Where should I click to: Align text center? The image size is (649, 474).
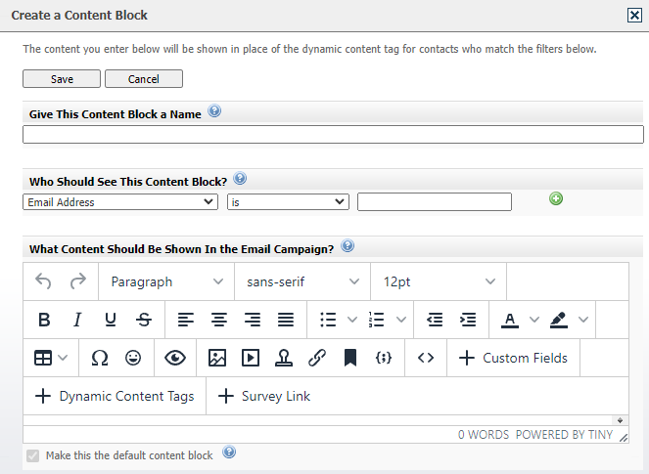[x=219, y=320]
